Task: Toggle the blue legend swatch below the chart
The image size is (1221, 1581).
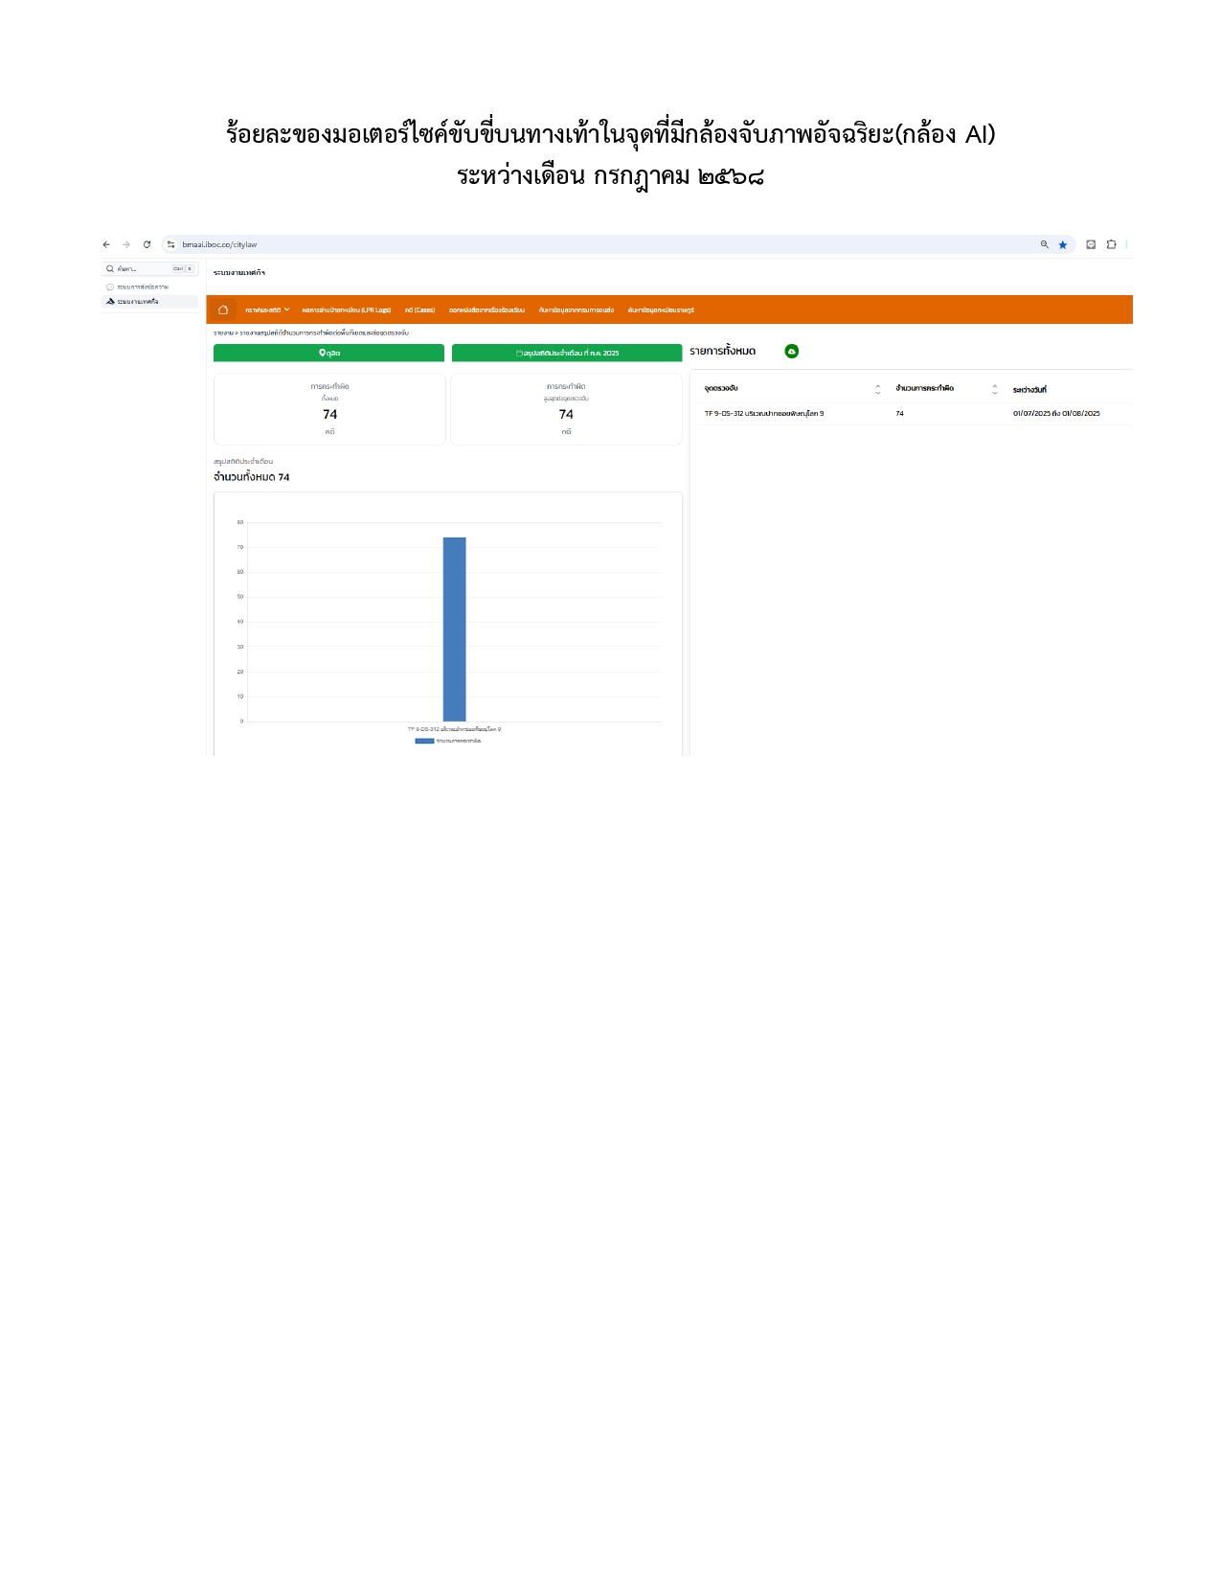Action: (x=424, y=741)
